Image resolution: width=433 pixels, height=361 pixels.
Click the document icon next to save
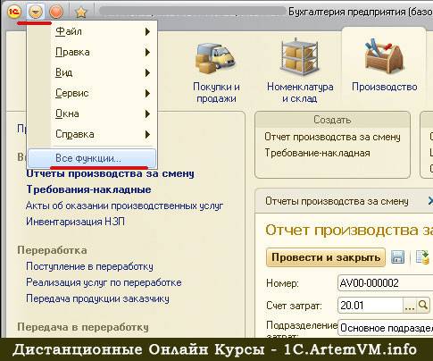(x=422, y=256)
